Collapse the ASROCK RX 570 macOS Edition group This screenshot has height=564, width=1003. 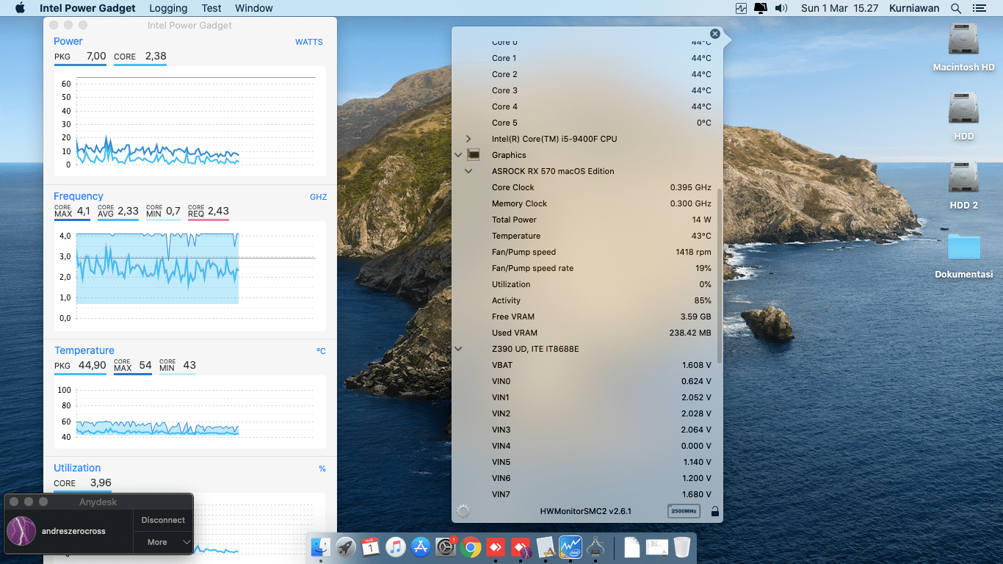468,171
